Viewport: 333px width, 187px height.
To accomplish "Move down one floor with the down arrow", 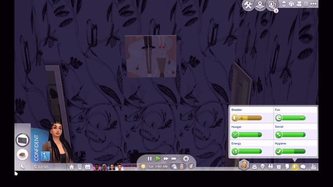I will 284,6.
